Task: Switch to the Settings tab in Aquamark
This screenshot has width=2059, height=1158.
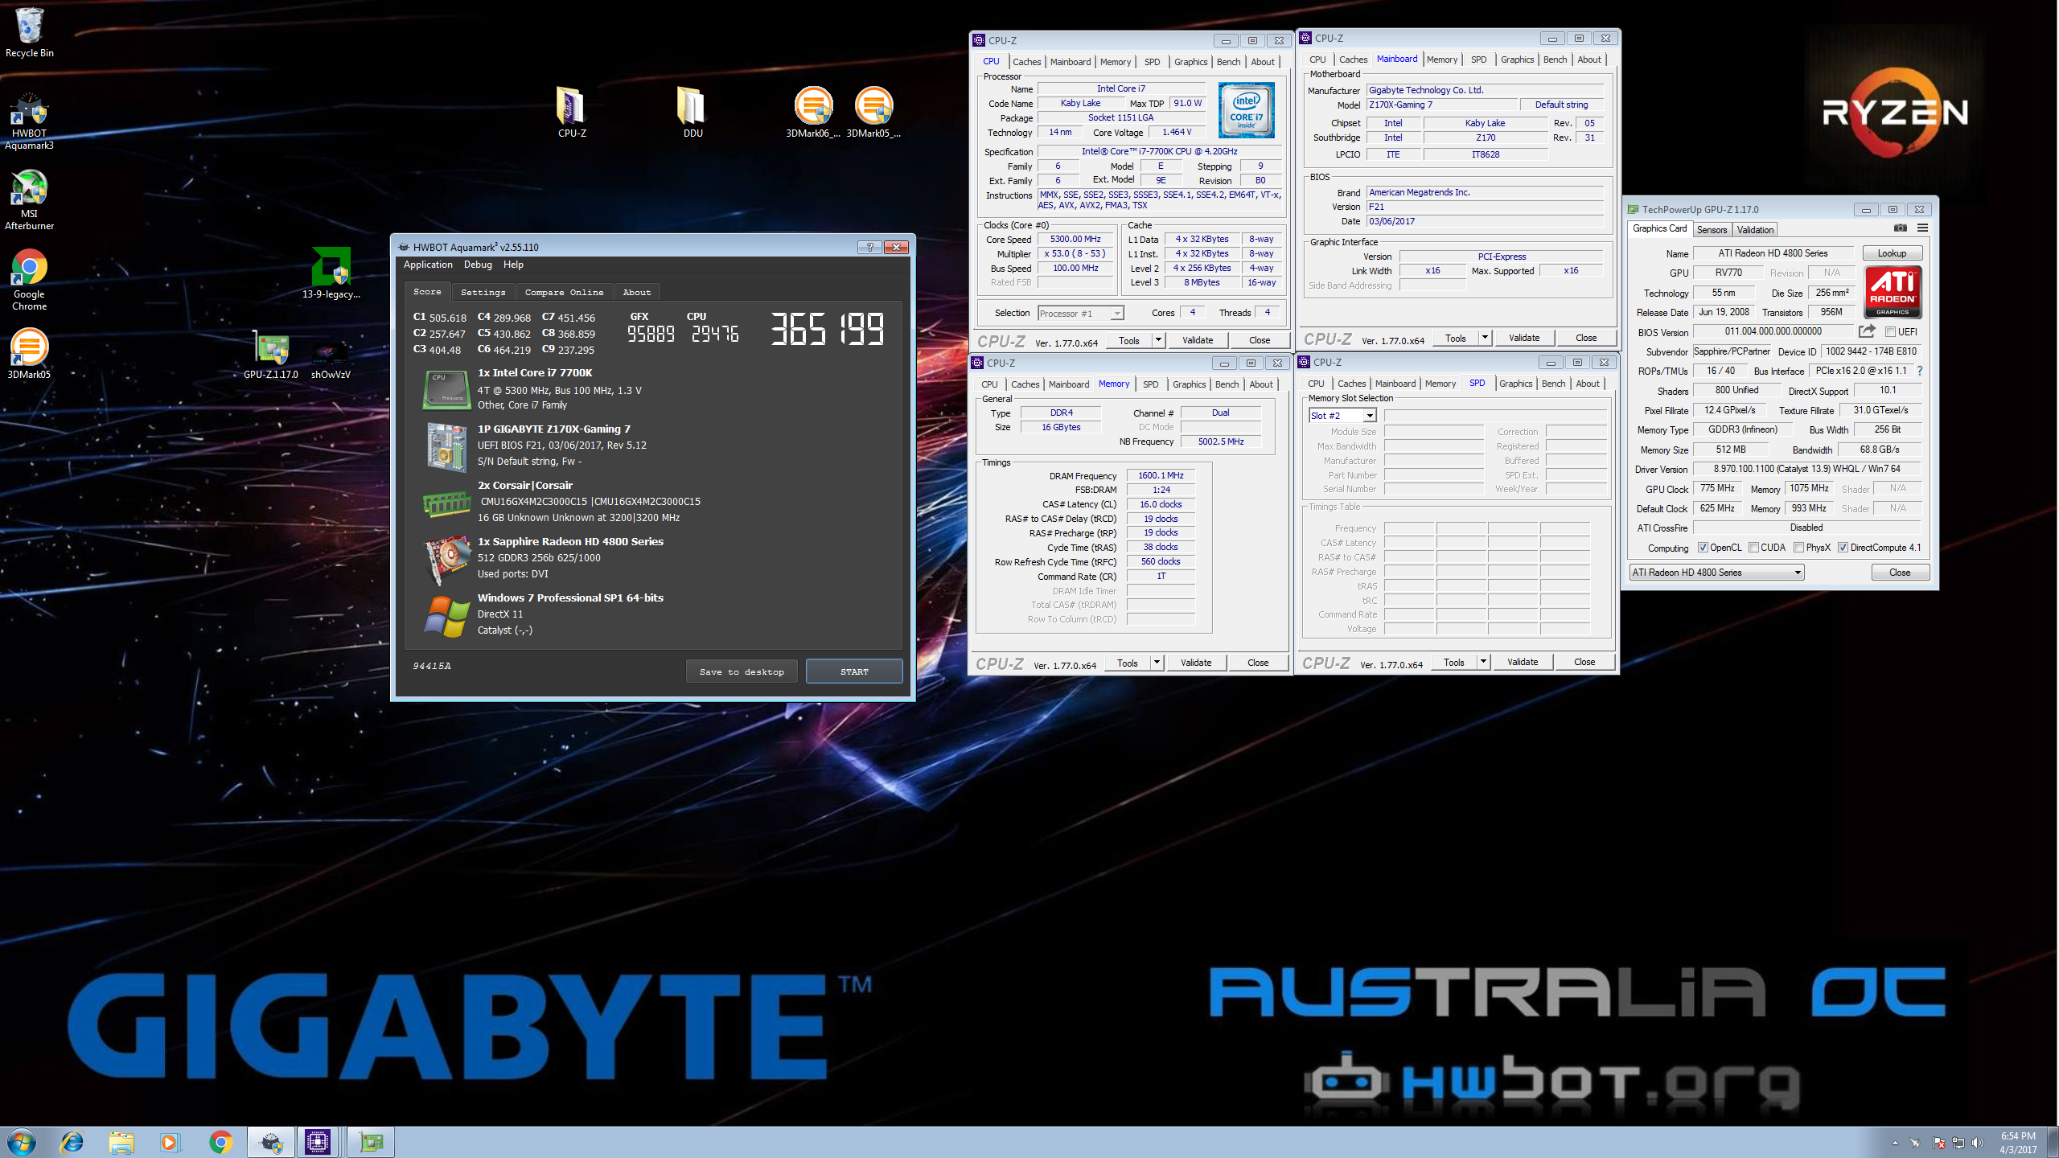Action: 483,292
